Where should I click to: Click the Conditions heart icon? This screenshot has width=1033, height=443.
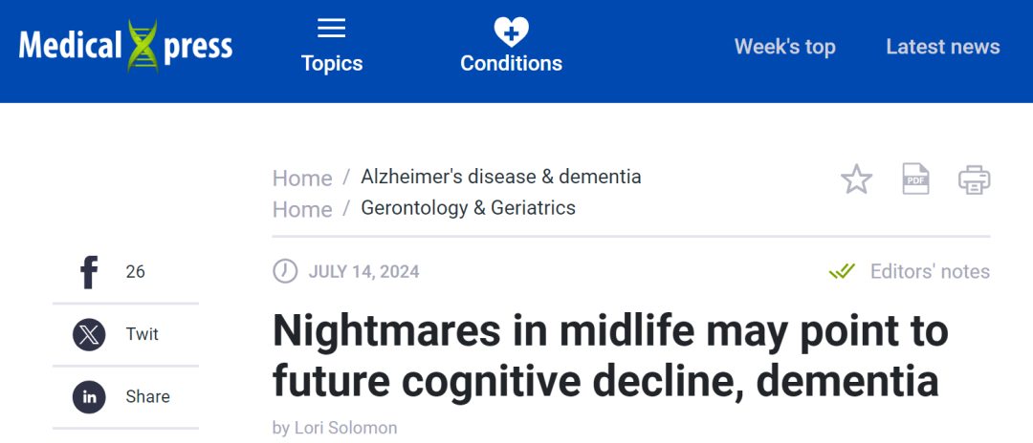[x=511, y=32]
